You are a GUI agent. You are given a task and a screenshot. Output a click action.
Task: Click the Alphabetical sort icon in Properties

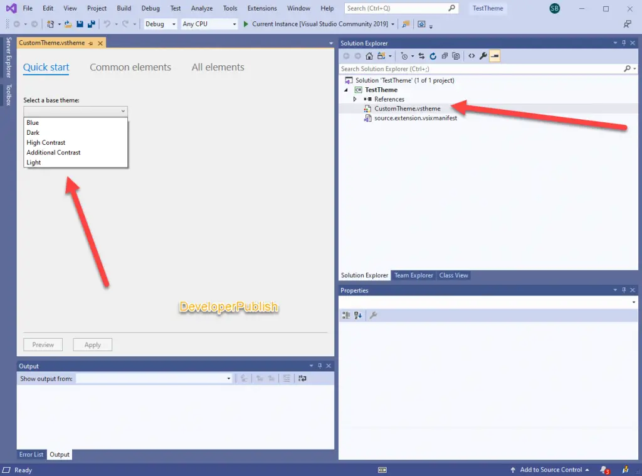coord(358,315)
